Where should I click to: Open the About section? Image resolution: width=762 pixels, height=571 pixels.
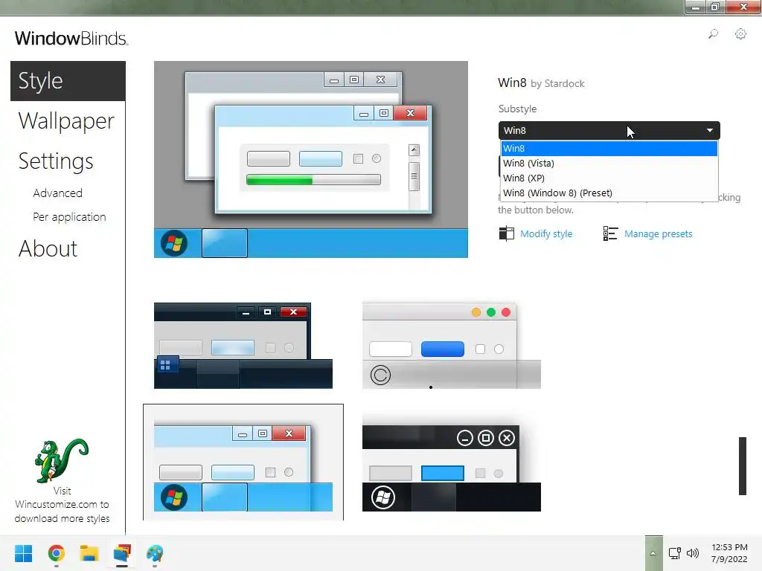(x=48, y=248)
